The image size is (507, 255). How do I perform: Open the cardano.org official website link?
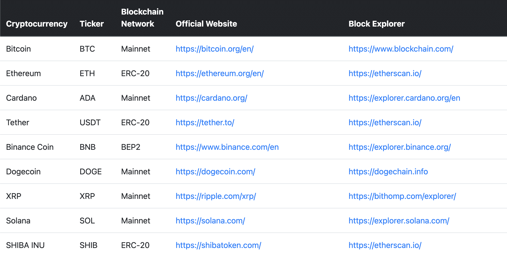211,98
